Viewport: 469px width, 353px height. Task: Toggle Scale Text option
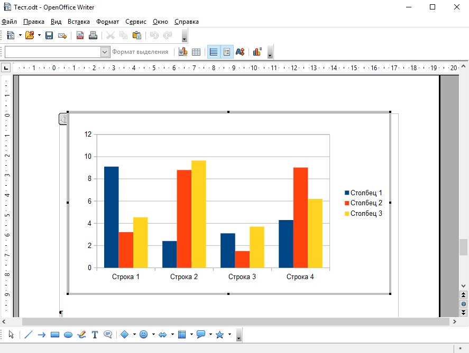tap(240, 52)
